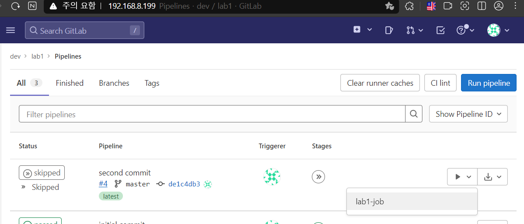Click into the Filter pipelines input field

coord(212,114)
